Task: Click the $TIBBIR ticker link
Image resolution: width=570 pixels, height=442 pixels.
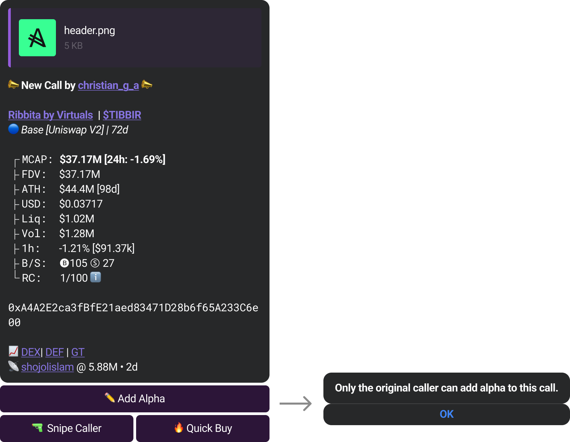Action: (122, 115)
